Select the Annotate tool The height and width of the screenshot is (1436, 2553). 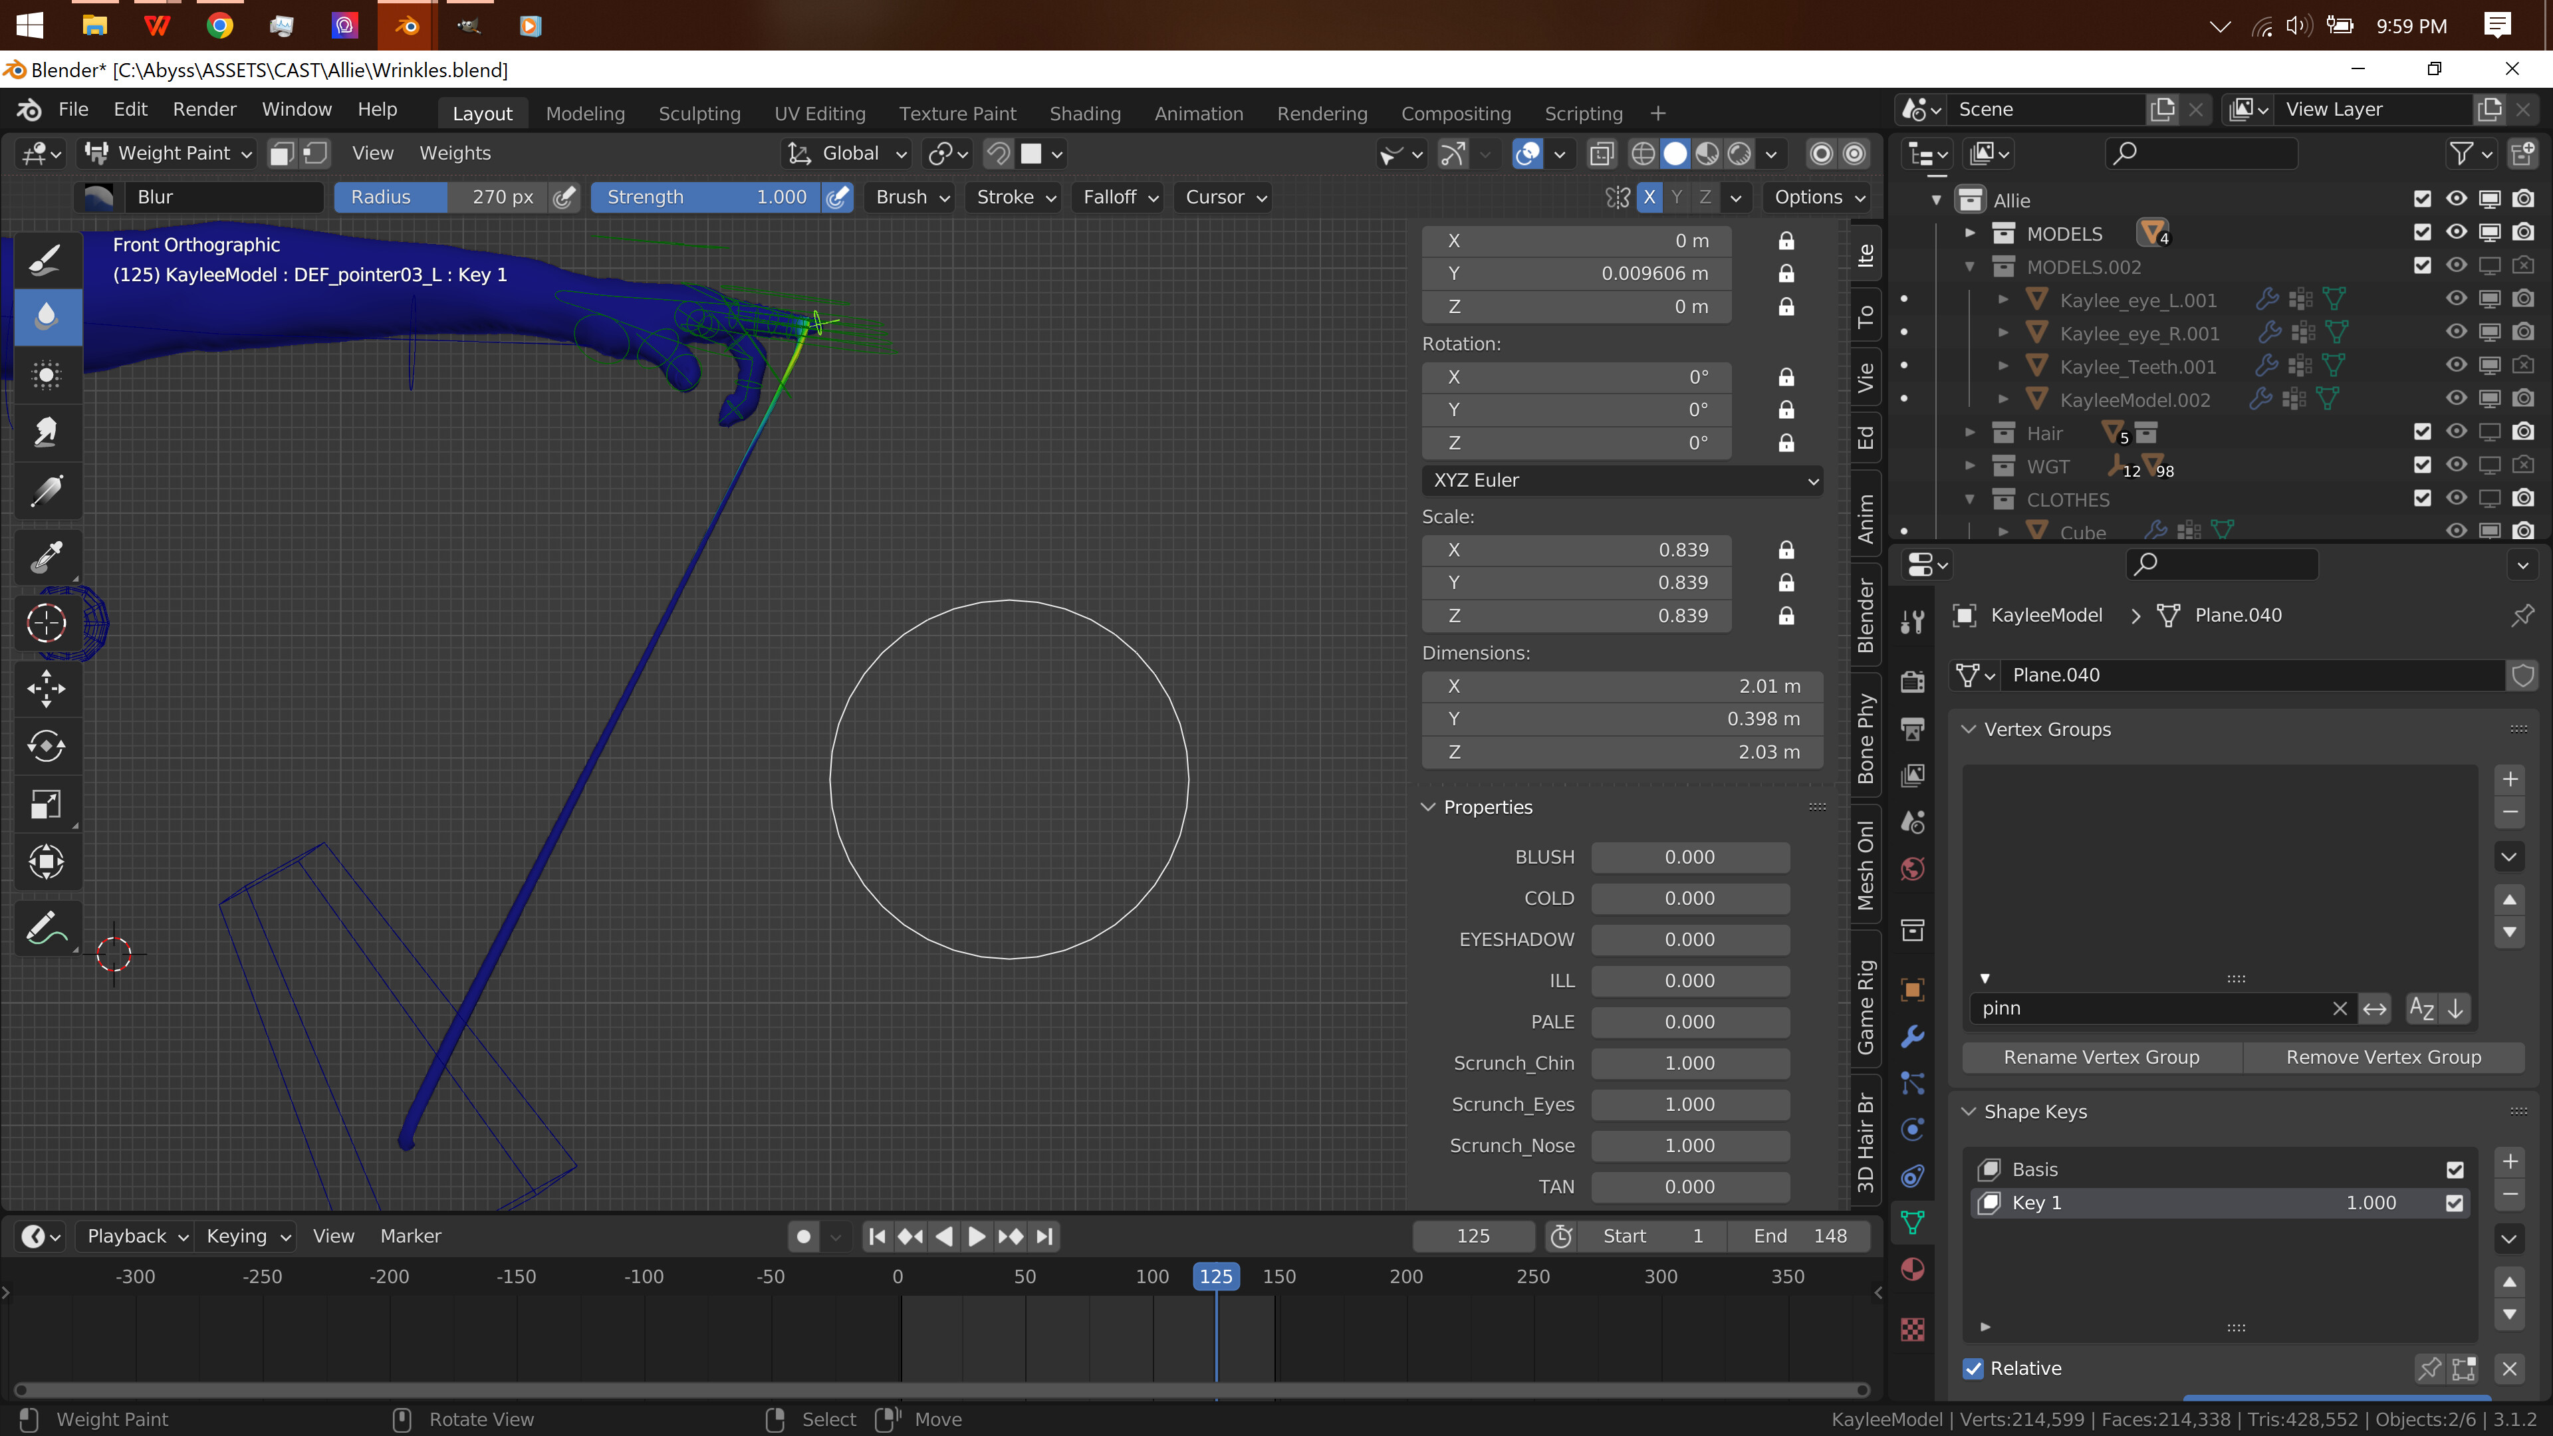(47, 929)
